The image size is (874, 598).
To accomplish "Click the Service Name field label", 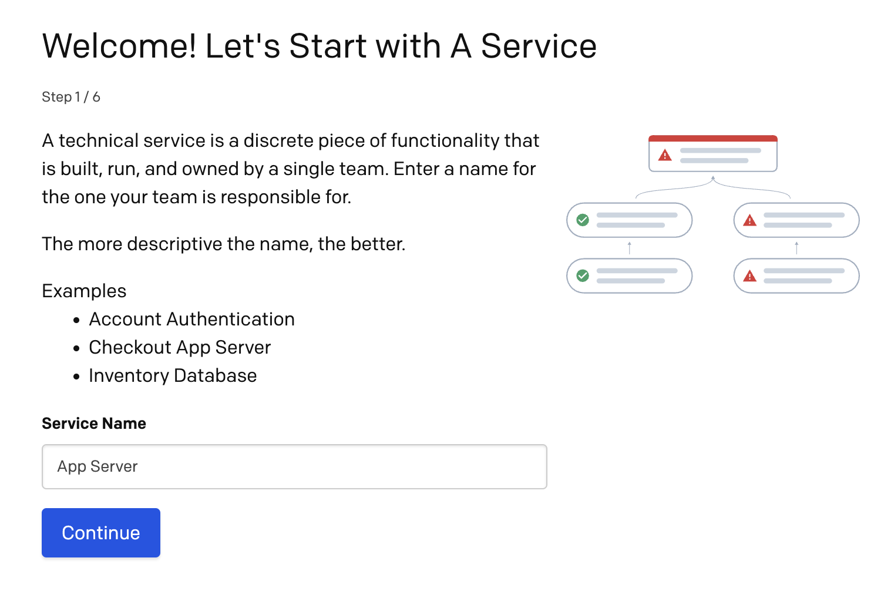I will coord(93,423).
